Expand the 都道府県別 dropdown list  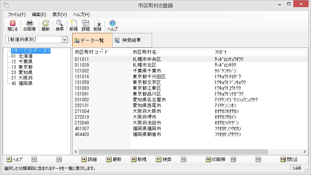[65, 40]
